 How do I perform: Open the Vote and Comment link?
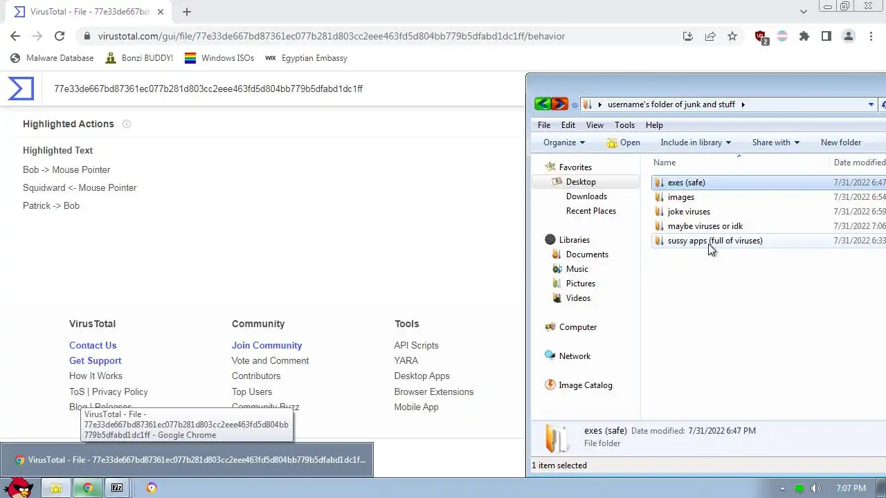coord(270,360)
